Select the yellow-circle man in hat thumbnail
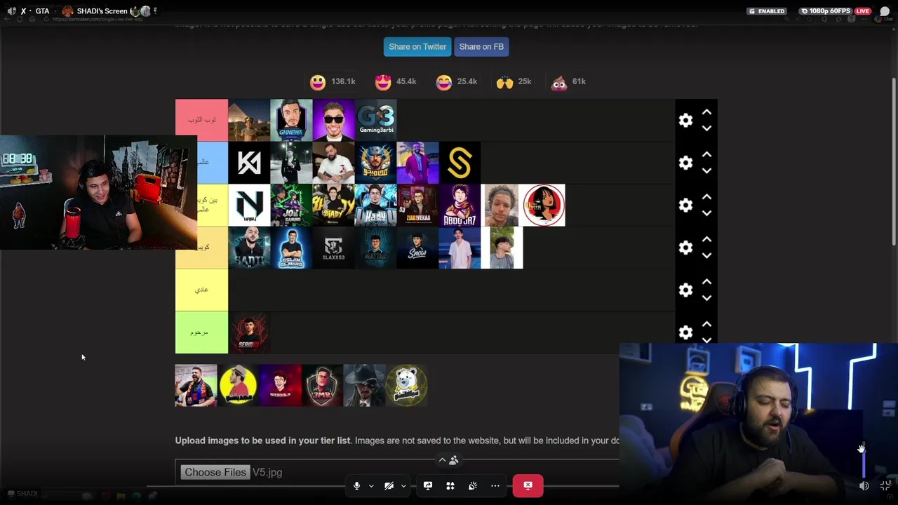898x505 pixels. [238, 386]
